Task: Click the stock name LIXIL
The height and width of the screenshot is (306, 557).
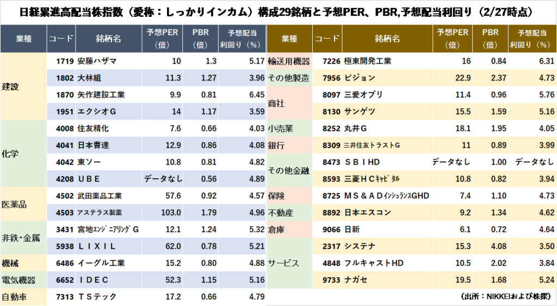Action: [x=97, y=246]
